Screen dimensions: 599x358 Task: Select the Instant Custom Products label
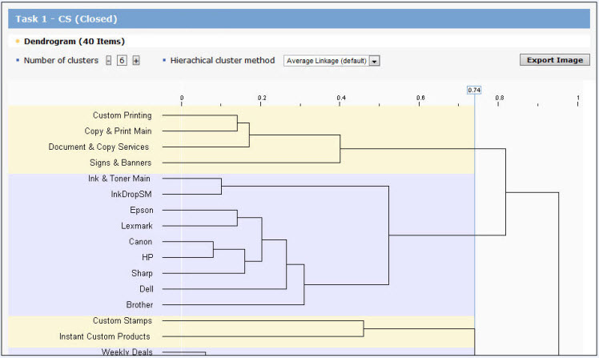[105, 336]
